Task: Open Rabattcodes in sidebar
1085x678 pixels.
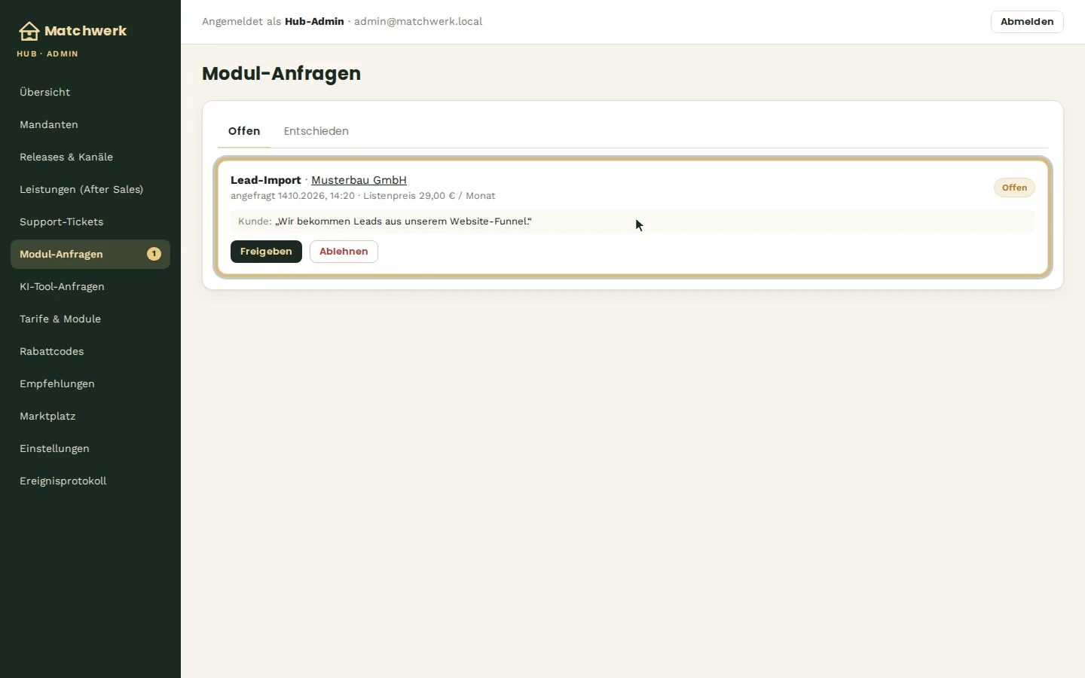Action: tap(90, 351)
